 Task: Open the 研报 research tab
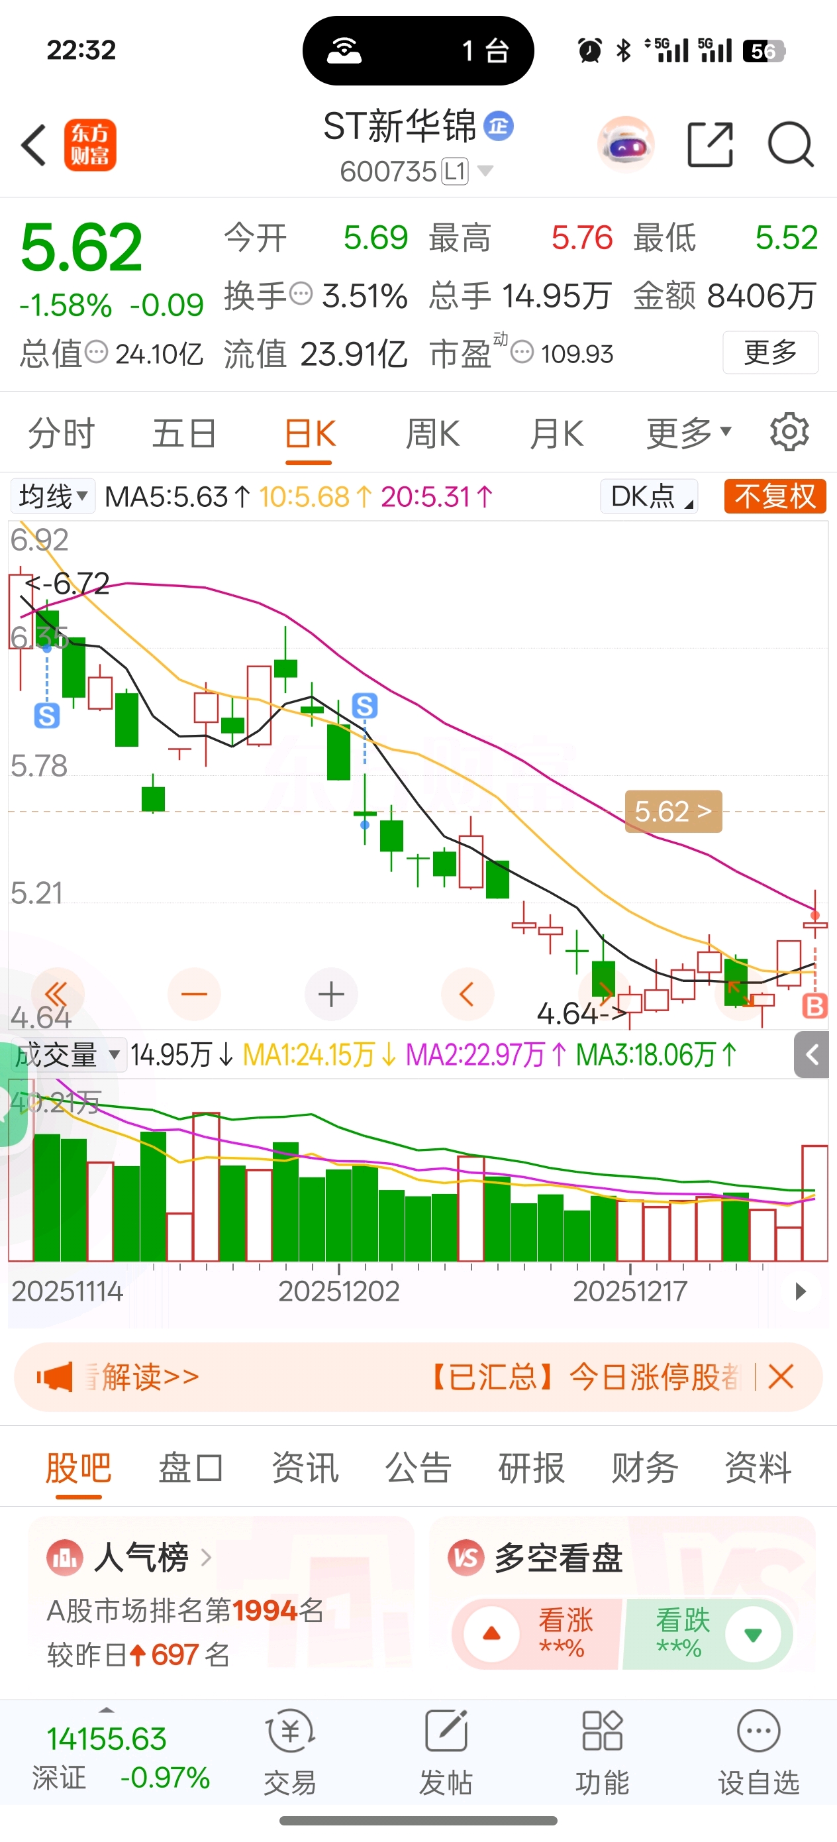pos(531,1468)
